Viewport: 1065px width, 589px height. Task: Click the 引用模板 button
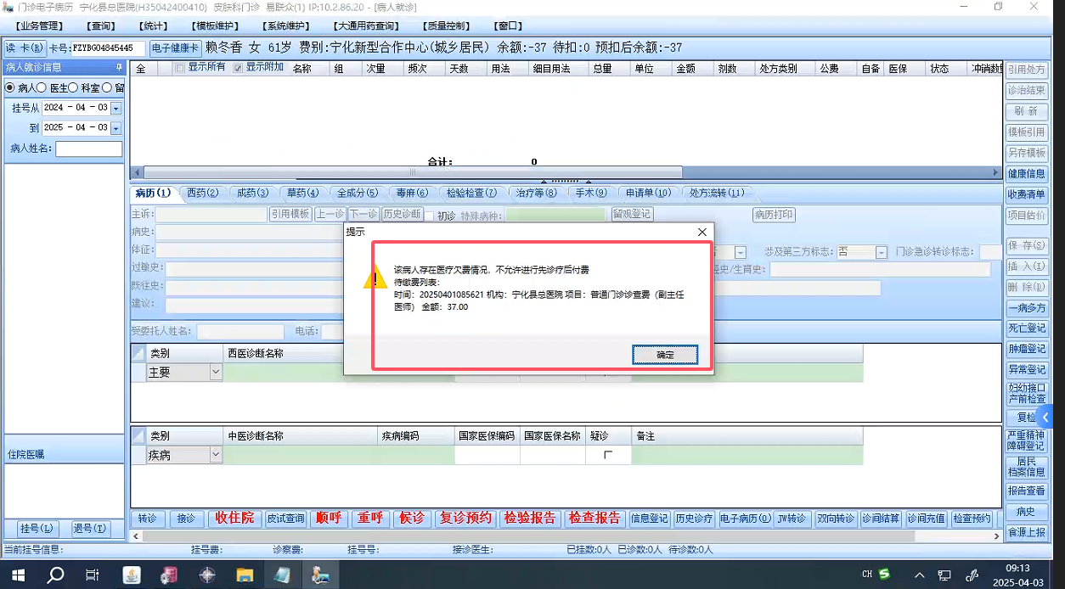290,215
